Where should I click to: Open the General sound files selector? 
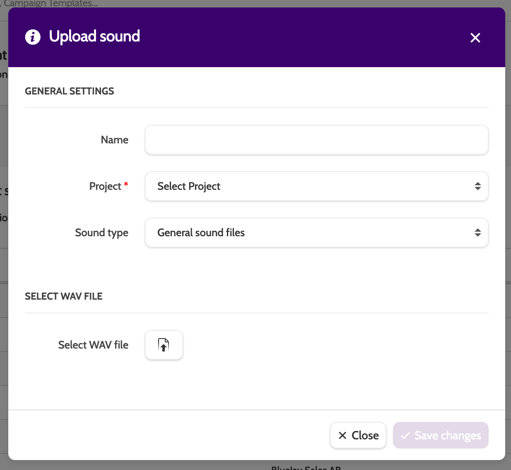[x=306, y=233]
